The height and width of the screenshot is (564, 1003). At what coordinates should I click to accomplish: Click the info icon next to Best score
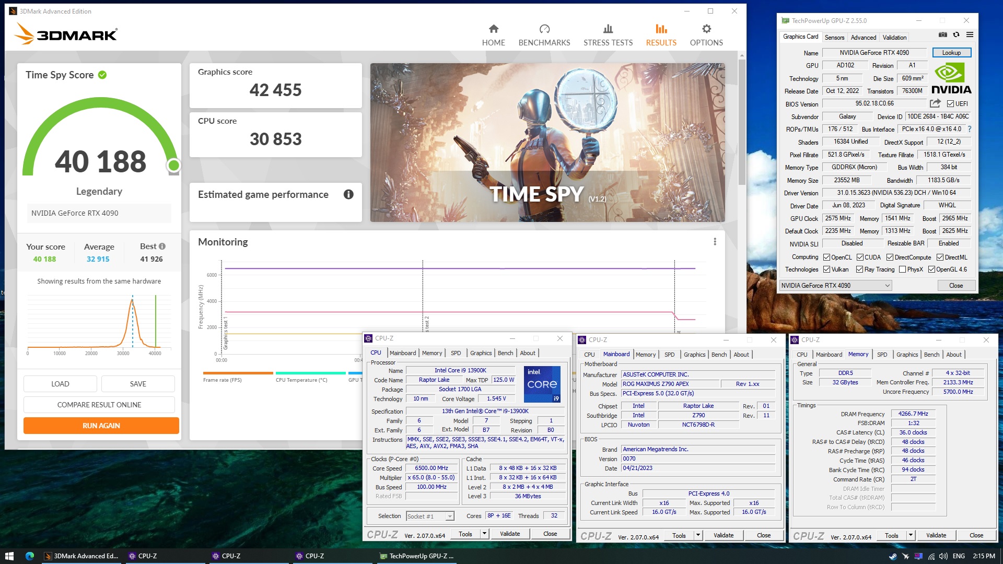[162, 246]
